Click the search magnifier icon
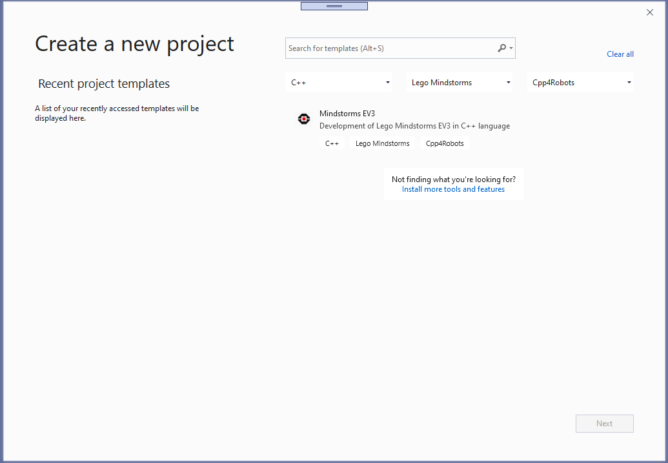This screenshot has height=463, width=668. click(502, 48)
